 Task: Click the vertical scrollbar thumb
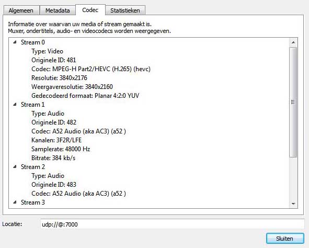point(293,102)
